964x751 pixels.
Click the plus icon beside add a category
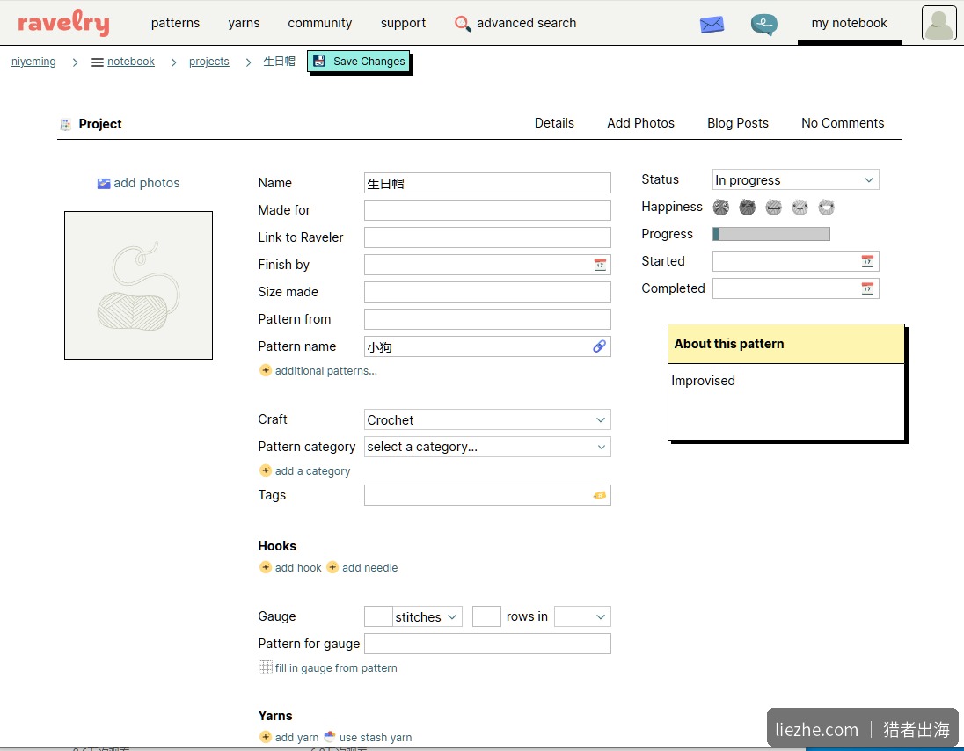pos(265,470)
